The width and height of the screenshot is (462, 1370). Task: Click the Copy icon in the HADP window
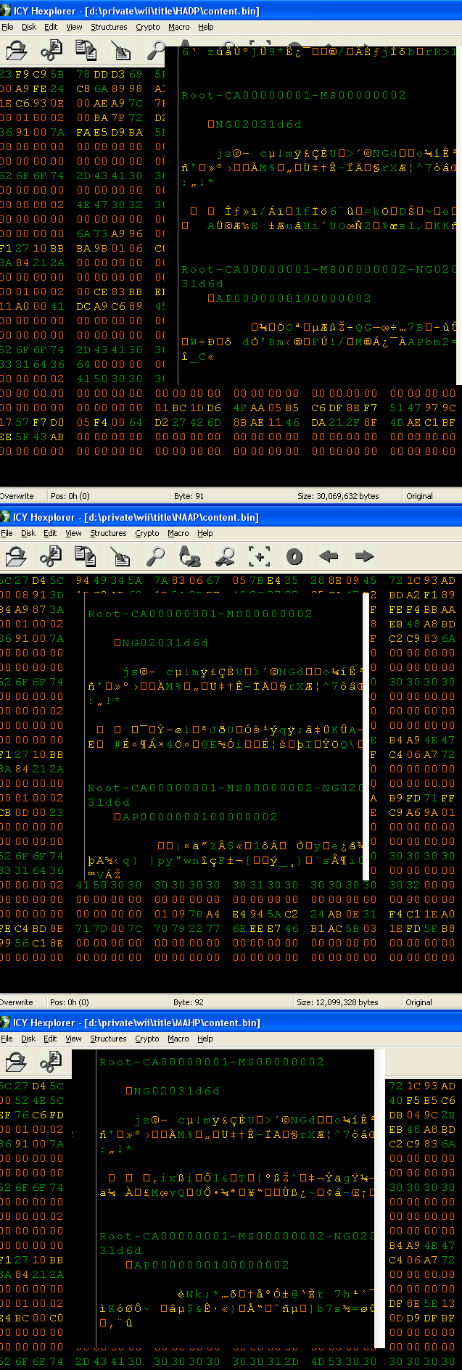pyautogui.click(x=86, y=50)
